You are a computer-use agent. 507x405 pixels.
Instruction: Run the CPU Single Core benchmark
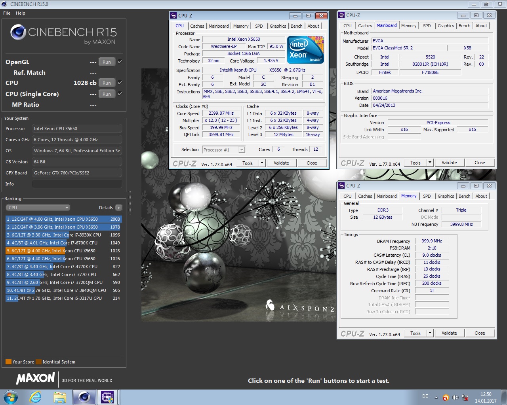click(107, 94)
